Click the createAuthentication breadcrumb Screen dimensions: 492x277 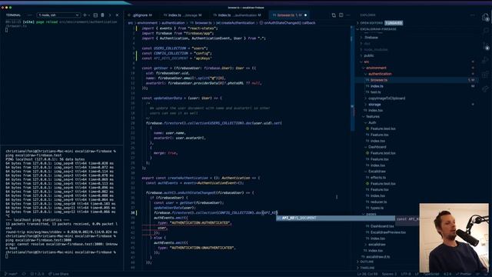tap(235, 23)
